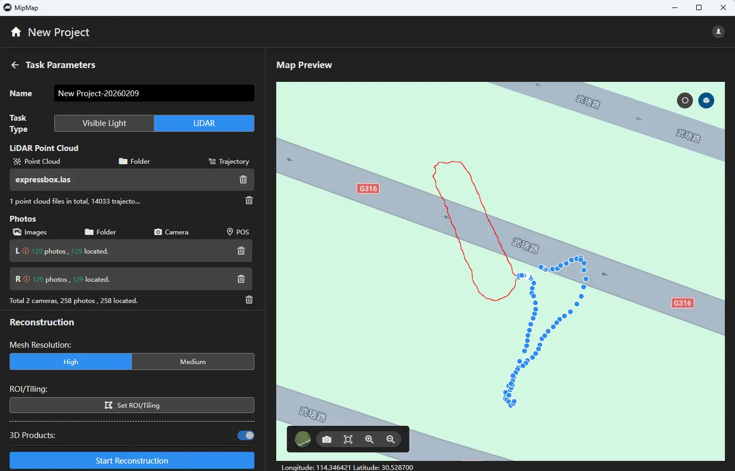
Task: Select Visible Light task type
Action: (104, 123)
